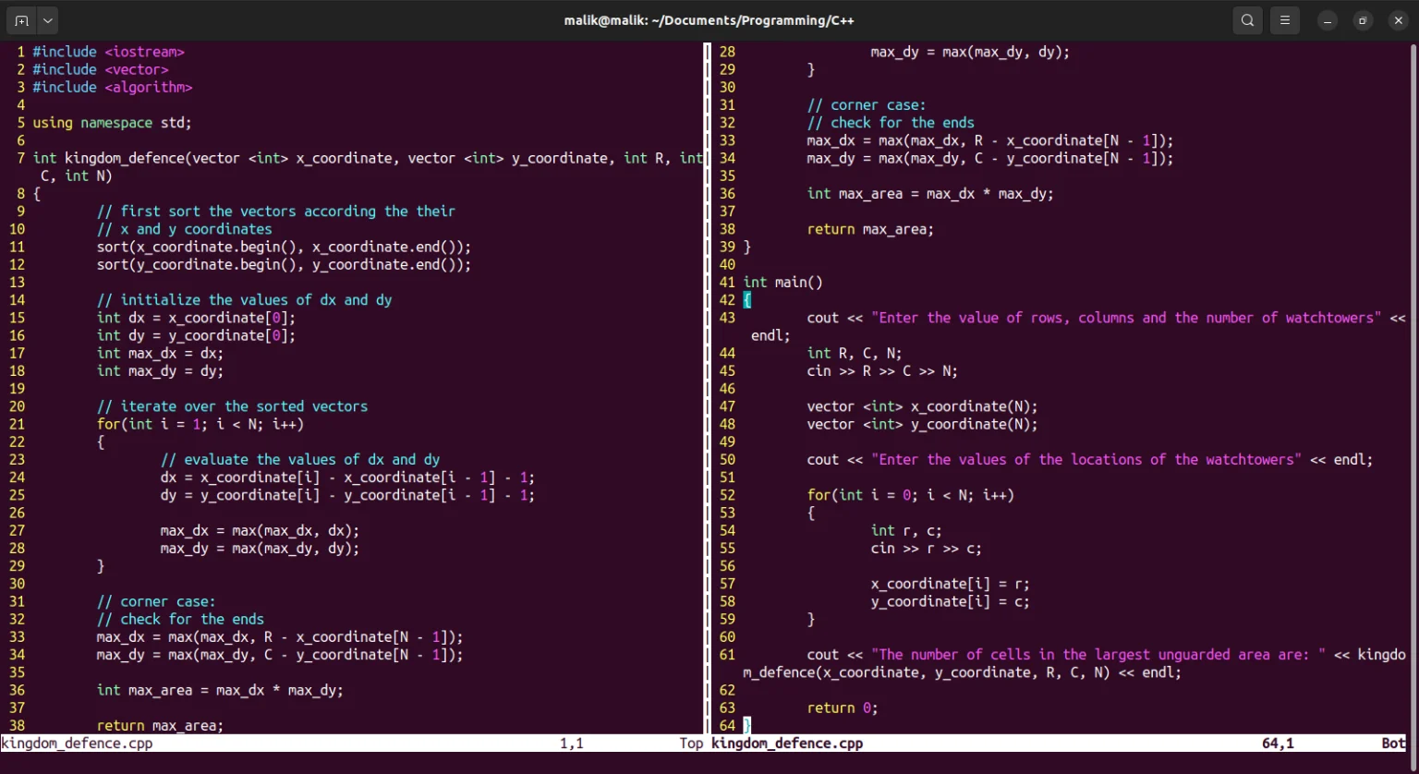
Task: Expand the new tab dropdown arrow
Action: 48,20
